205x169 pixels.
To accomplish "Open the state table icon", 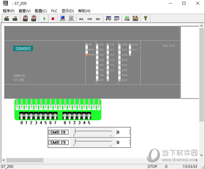I will point(108,18).
